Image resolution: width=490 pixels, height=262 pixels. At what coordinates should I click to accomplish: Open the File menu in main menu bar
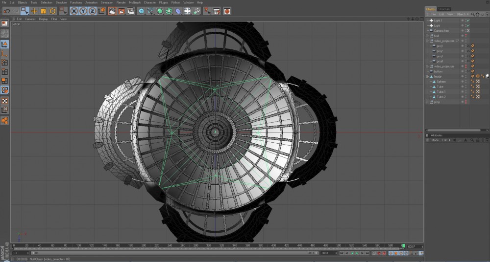pos(4,2)
